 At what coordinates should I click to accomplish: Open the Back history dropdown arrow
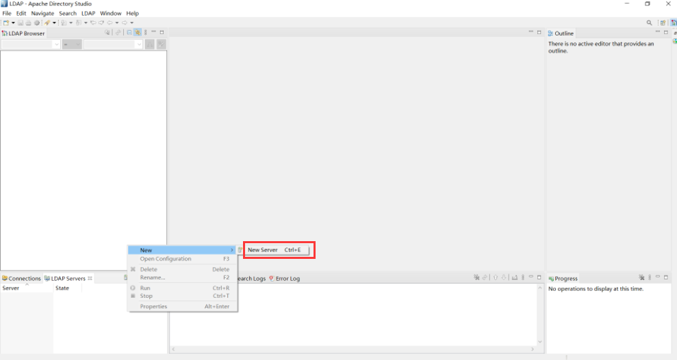[x=116, y=23]
